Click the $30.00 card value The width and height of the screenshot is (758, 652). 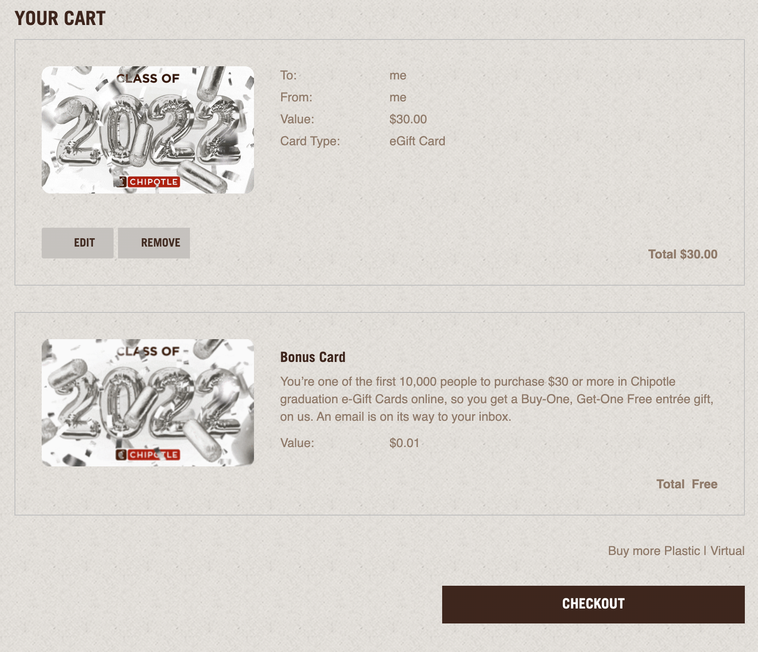click(x=408, y=119)
